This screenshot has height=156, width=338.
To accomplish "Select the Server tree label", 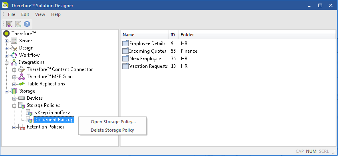I will point(26,41).
